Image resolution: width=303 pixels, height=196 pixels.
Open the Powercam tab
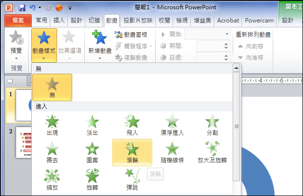coord(259,21)
